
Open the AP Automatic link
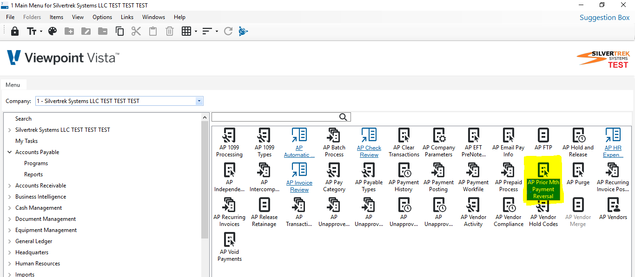point(299,143)
